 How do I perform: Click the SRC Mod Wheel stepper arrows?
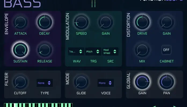click(115, 51)
